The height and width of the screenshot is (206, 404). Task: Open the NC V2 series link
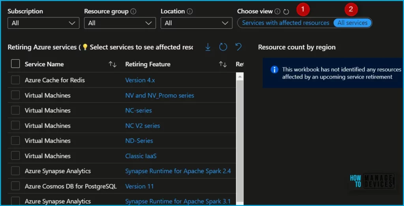[142, 125]
